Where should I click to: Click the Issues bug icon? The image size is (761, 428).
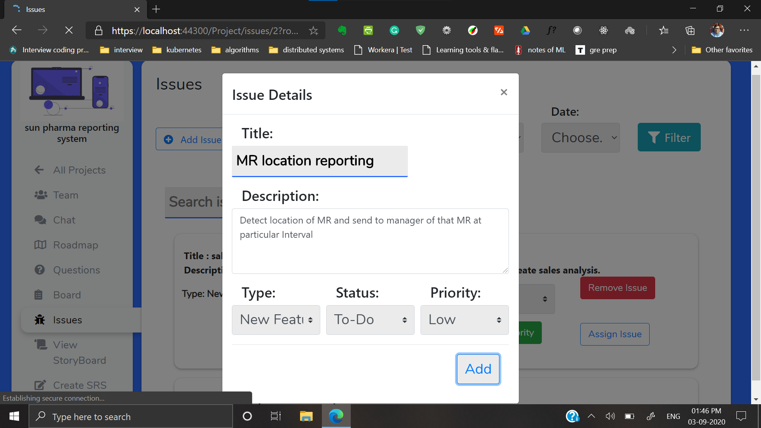(x=40, y=320)
